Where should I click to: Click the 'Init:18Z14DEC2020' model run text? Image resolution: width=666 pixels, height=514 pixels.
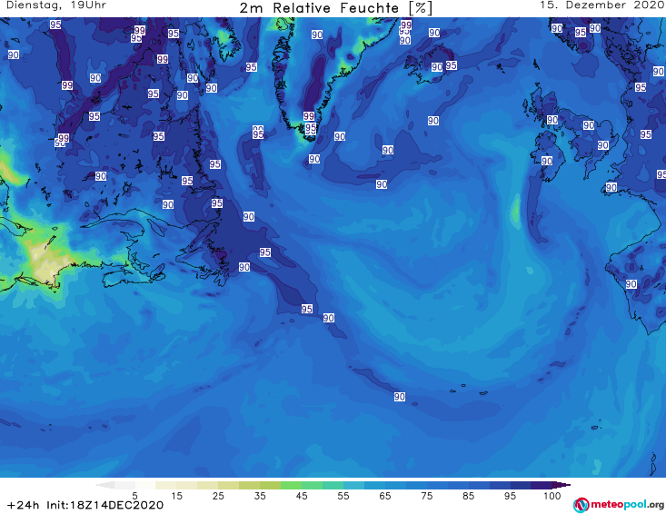coord(104,505)
